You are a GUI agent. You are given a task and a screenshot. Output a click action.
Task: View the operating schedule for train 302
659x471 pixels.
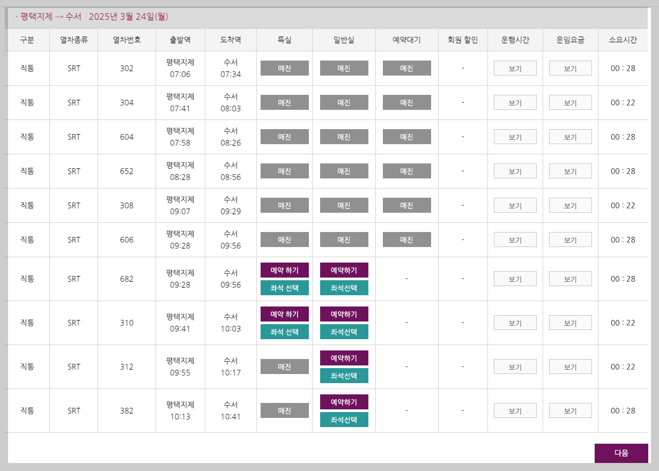pos(515,68)
